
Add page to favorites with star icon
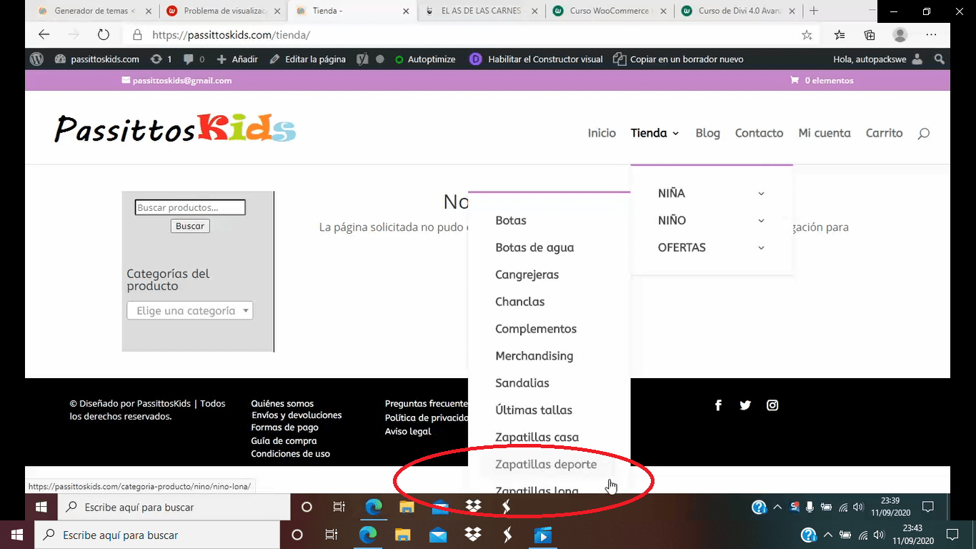pos(807,34)
